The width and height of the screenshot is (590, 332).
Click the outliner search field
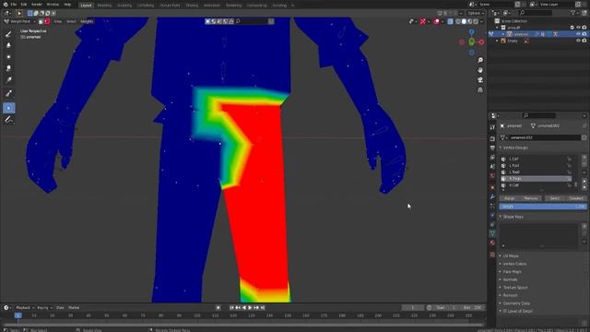click(536, 13)
